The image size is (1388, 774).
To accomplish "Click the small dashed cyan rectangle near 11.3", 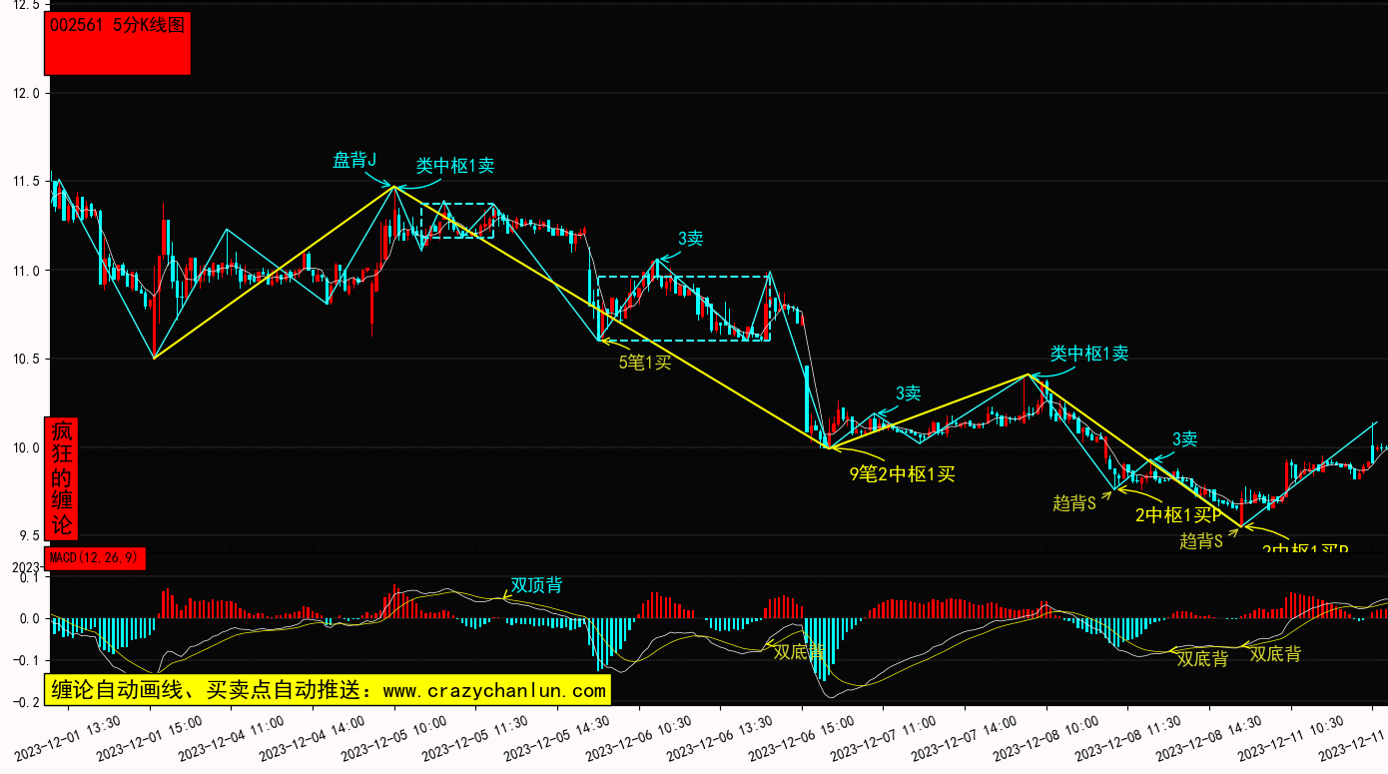I will [457, 221].
